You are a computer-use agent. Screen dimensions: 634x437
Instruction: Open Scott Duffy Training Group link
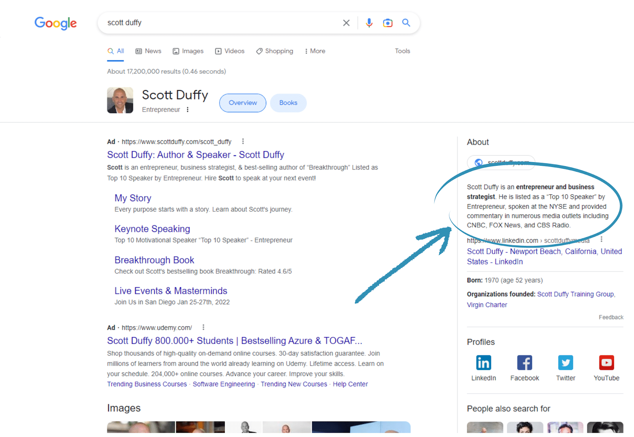575,294
